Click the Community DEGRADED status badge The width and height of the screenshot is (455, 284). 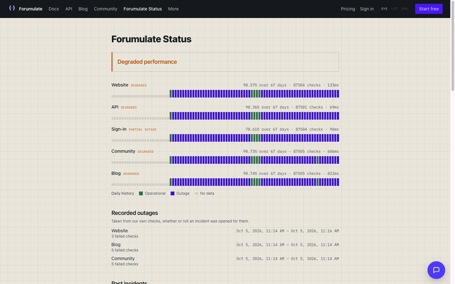(146, 152)
